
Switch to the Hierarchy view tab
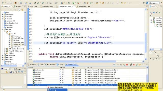17,7
